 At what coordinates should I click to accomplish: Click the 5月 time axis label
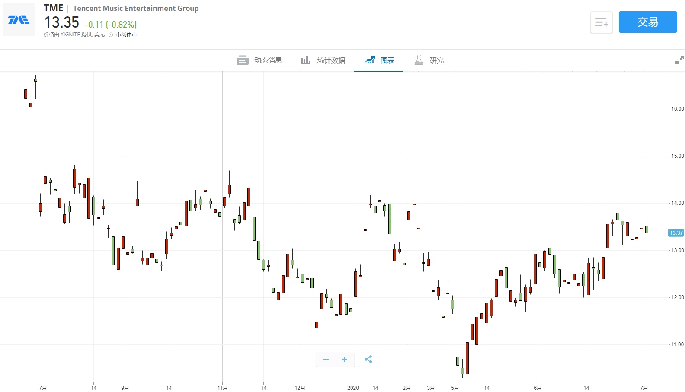click(455, 388)
